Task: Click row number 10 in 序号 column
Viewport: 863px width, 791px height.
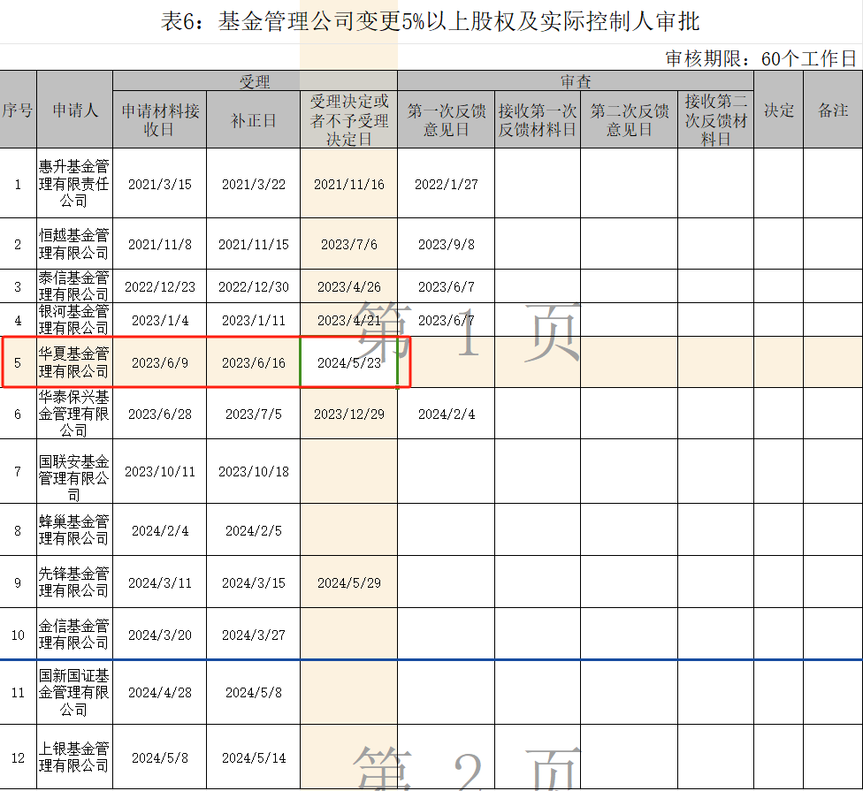Action: pyautogui.click(x=18, y=635)
